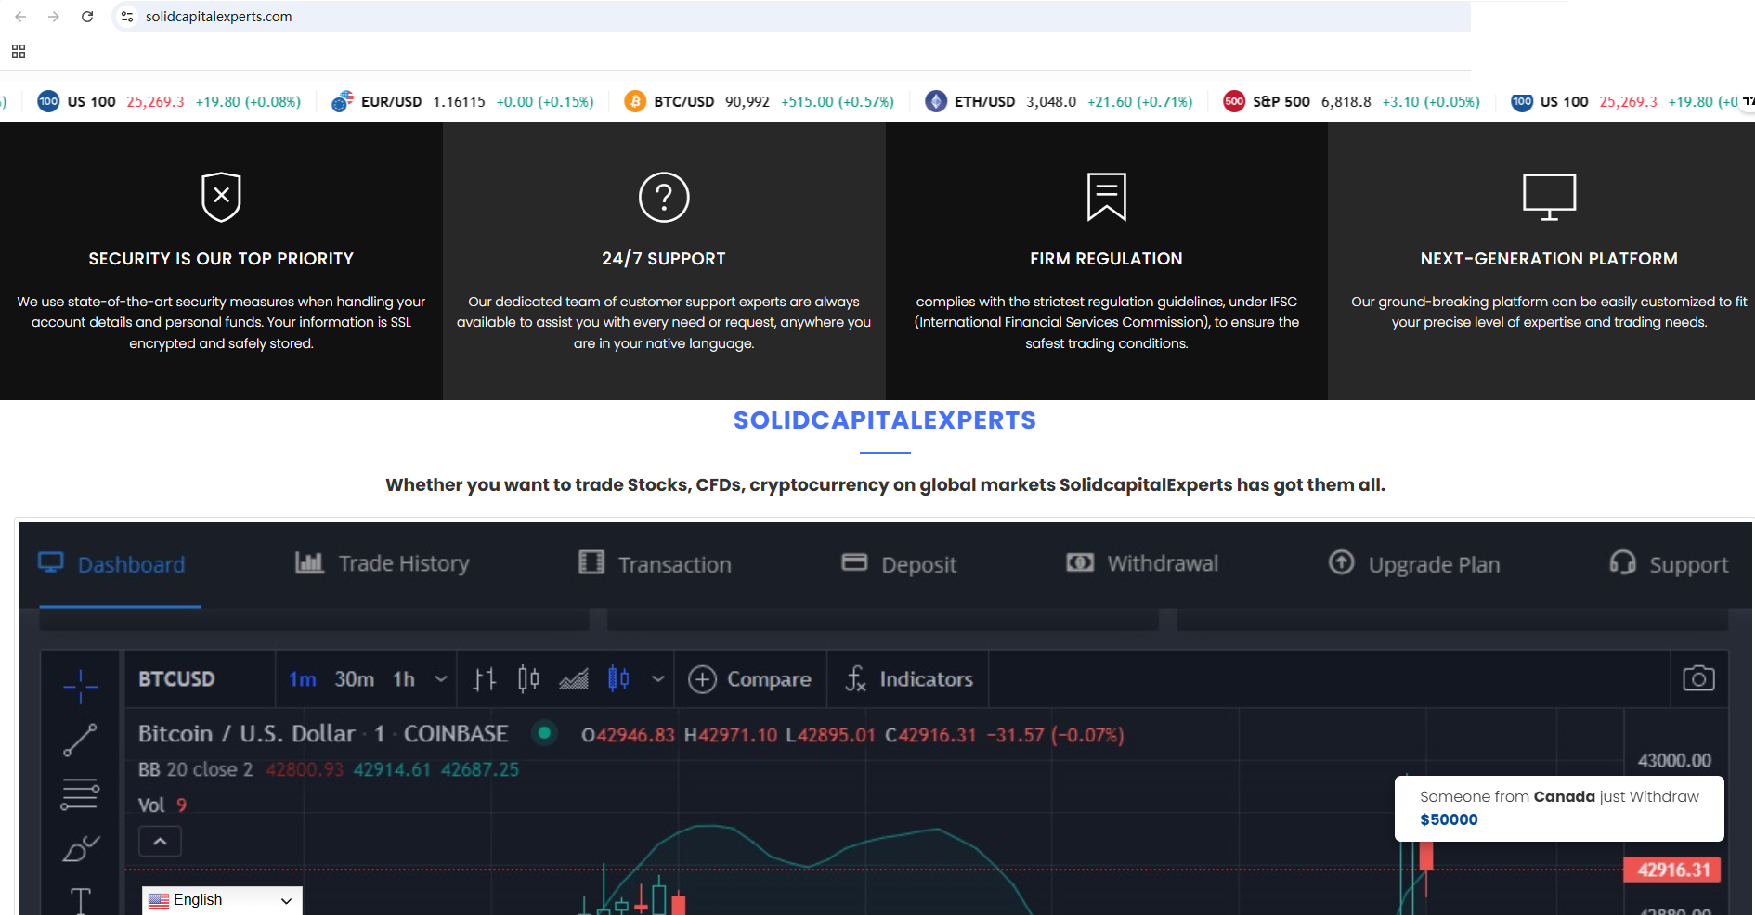The image size is (1755, 915).
Task: Click the Ethereum icon in ticker
Action: [936, 101]
